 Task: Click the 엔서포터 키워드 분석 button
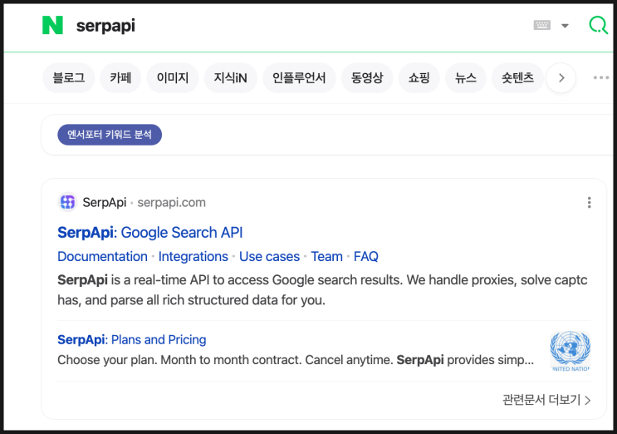click(110, 135)
